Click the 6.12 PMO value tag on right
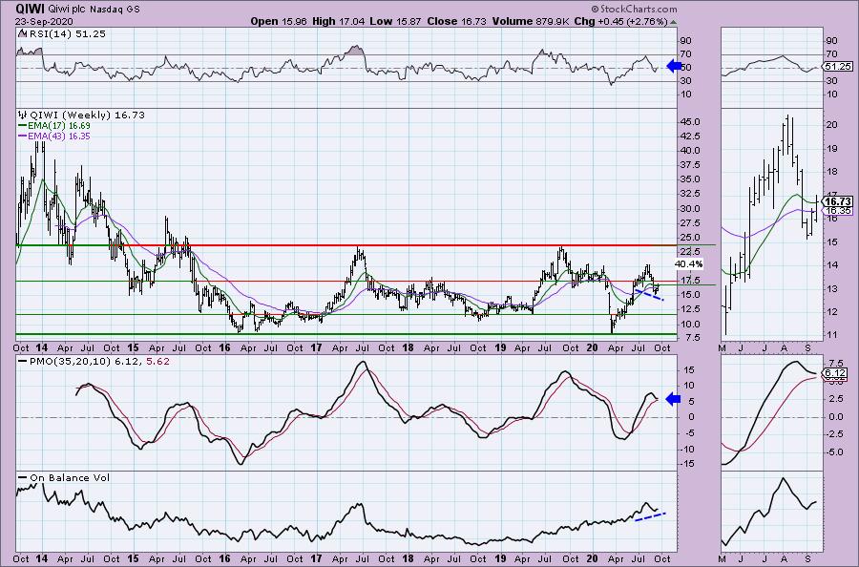859x567 pixels. (836, 373)
